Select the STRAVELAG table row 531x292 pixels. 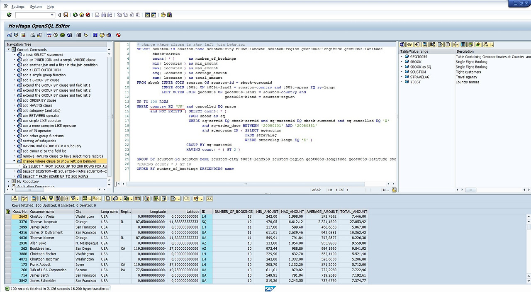(419, 77)
